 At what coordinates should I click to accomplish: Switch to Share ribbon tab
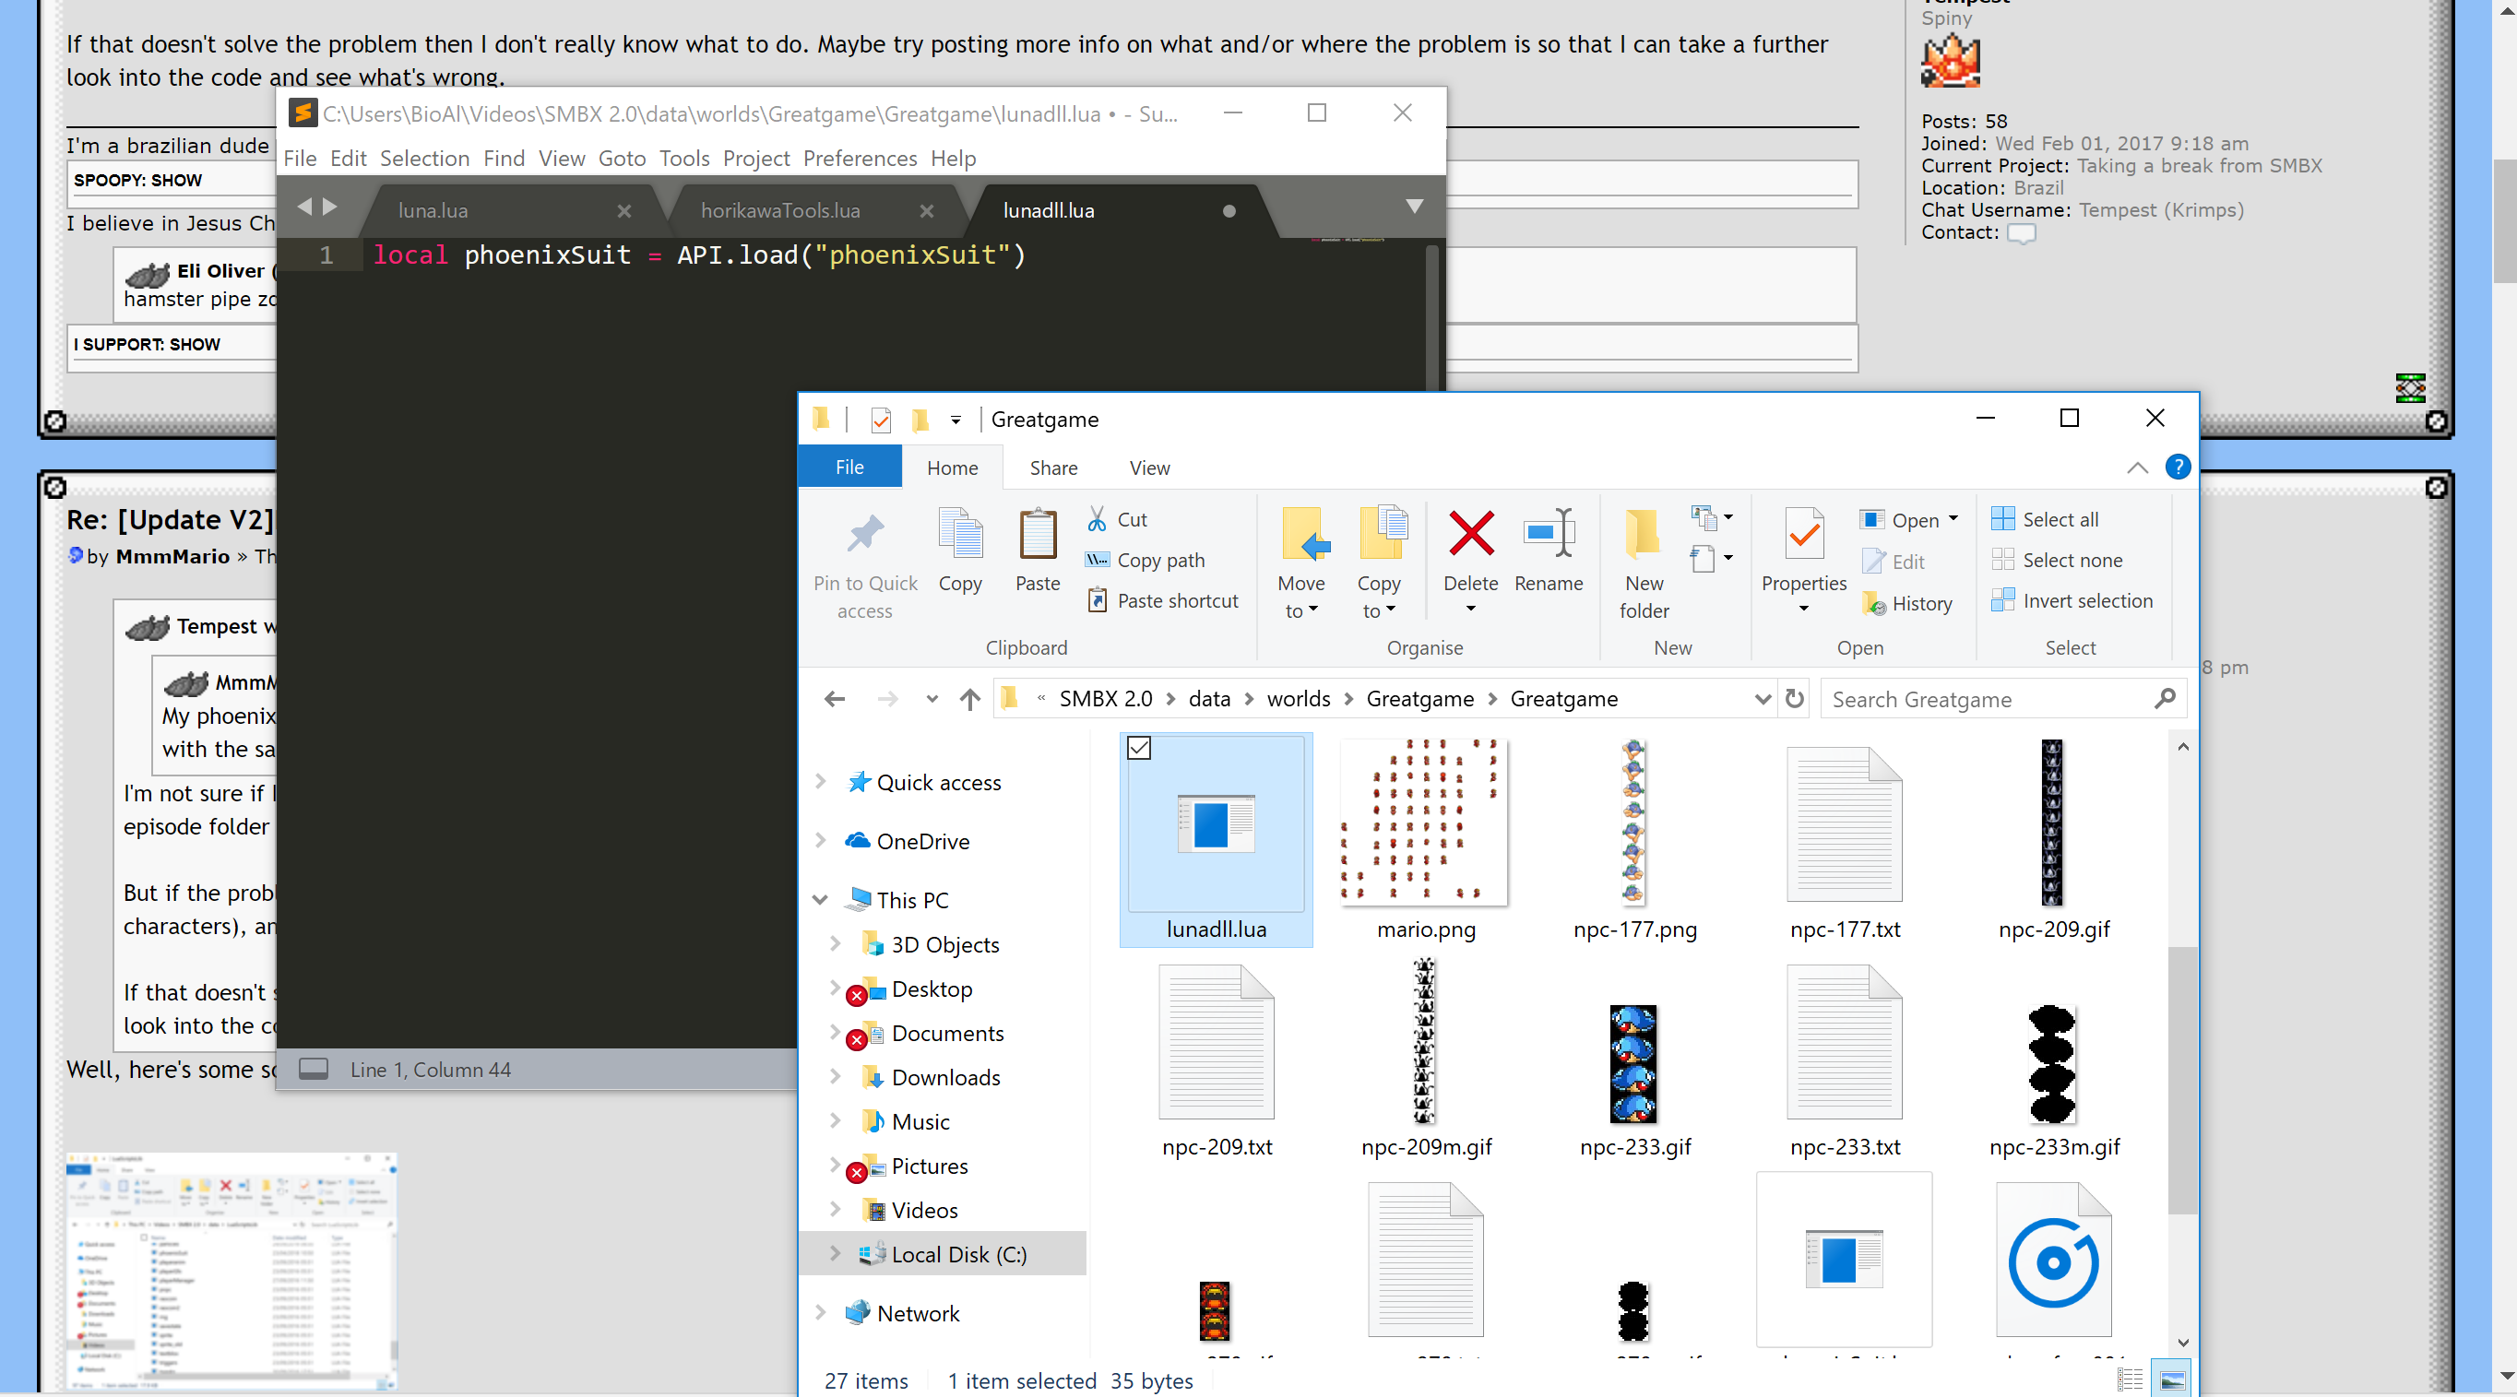pyautogui.click(x=1053, y=467)
